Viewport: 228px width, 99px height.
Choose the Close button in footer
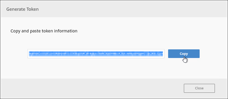coord(199,88)
